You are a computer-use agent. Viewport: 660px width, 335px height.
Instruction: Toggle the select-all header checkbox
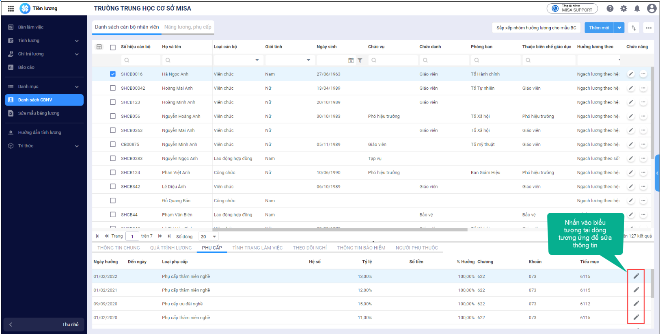click(x=113, y=47)
